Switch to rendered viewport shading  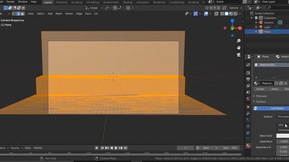(x=235, y=13)
